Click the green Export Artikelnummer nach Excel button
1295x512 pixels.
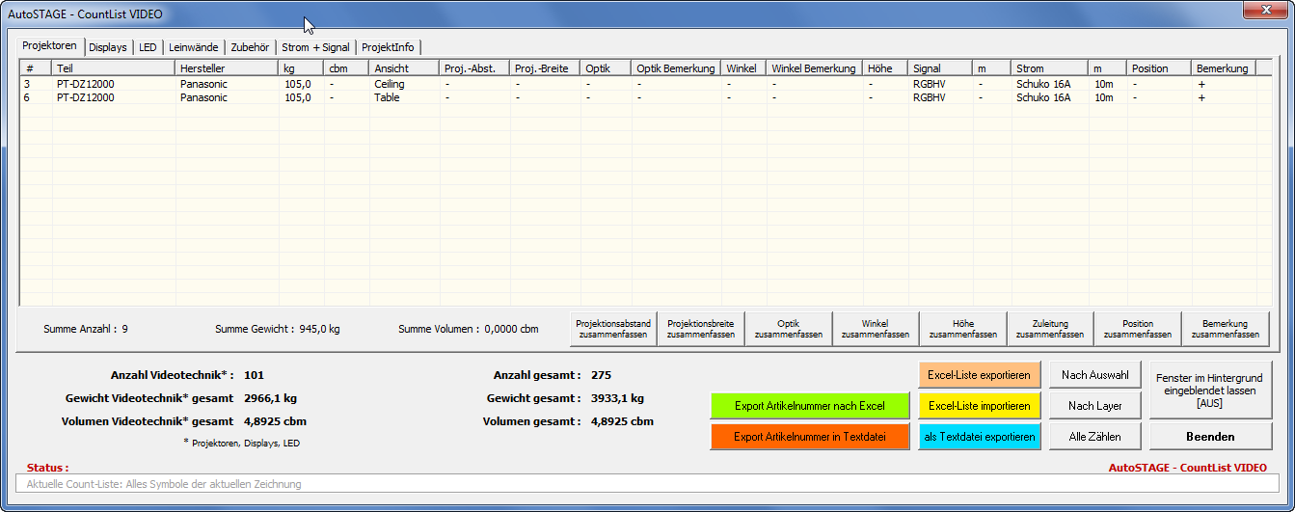(x=809, y=406)
